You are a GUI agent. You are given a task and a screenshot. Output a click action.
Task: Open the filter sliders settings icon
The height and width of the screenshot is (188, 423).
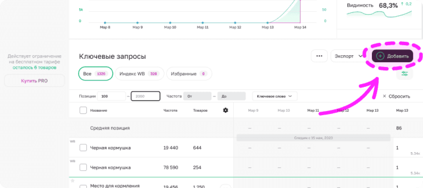coord(404,73)
